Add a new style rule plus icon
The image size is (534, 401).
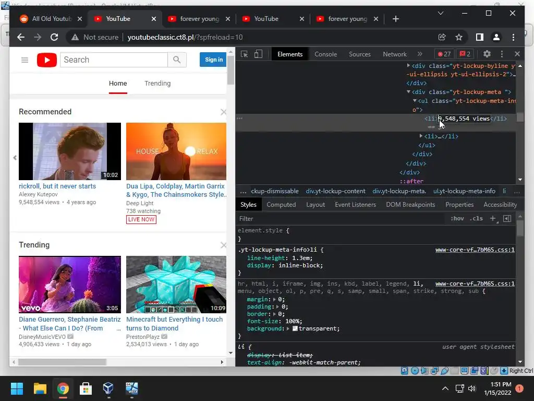click(493, 219)
